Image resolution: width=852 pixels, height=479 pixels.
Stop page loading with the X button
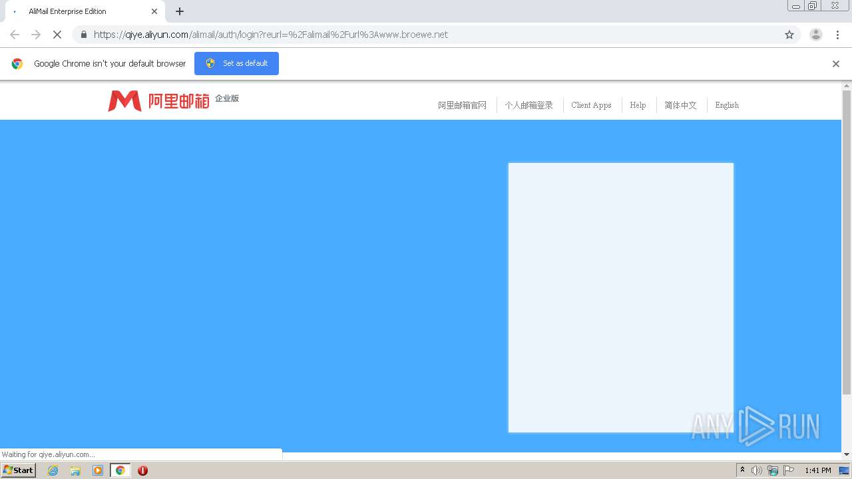click(57, 35)
